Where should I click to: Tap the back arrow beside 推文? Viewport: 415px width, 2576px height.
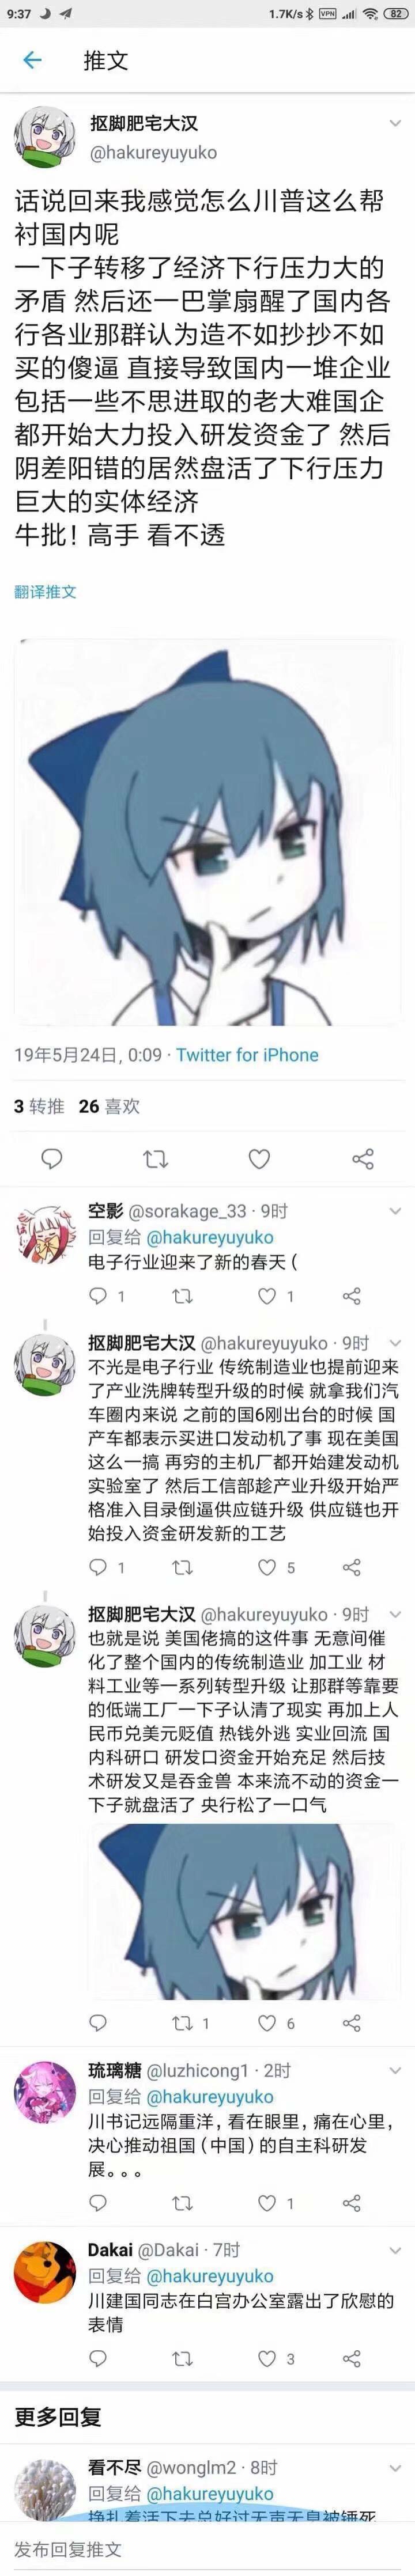click(x=32, y=60)
